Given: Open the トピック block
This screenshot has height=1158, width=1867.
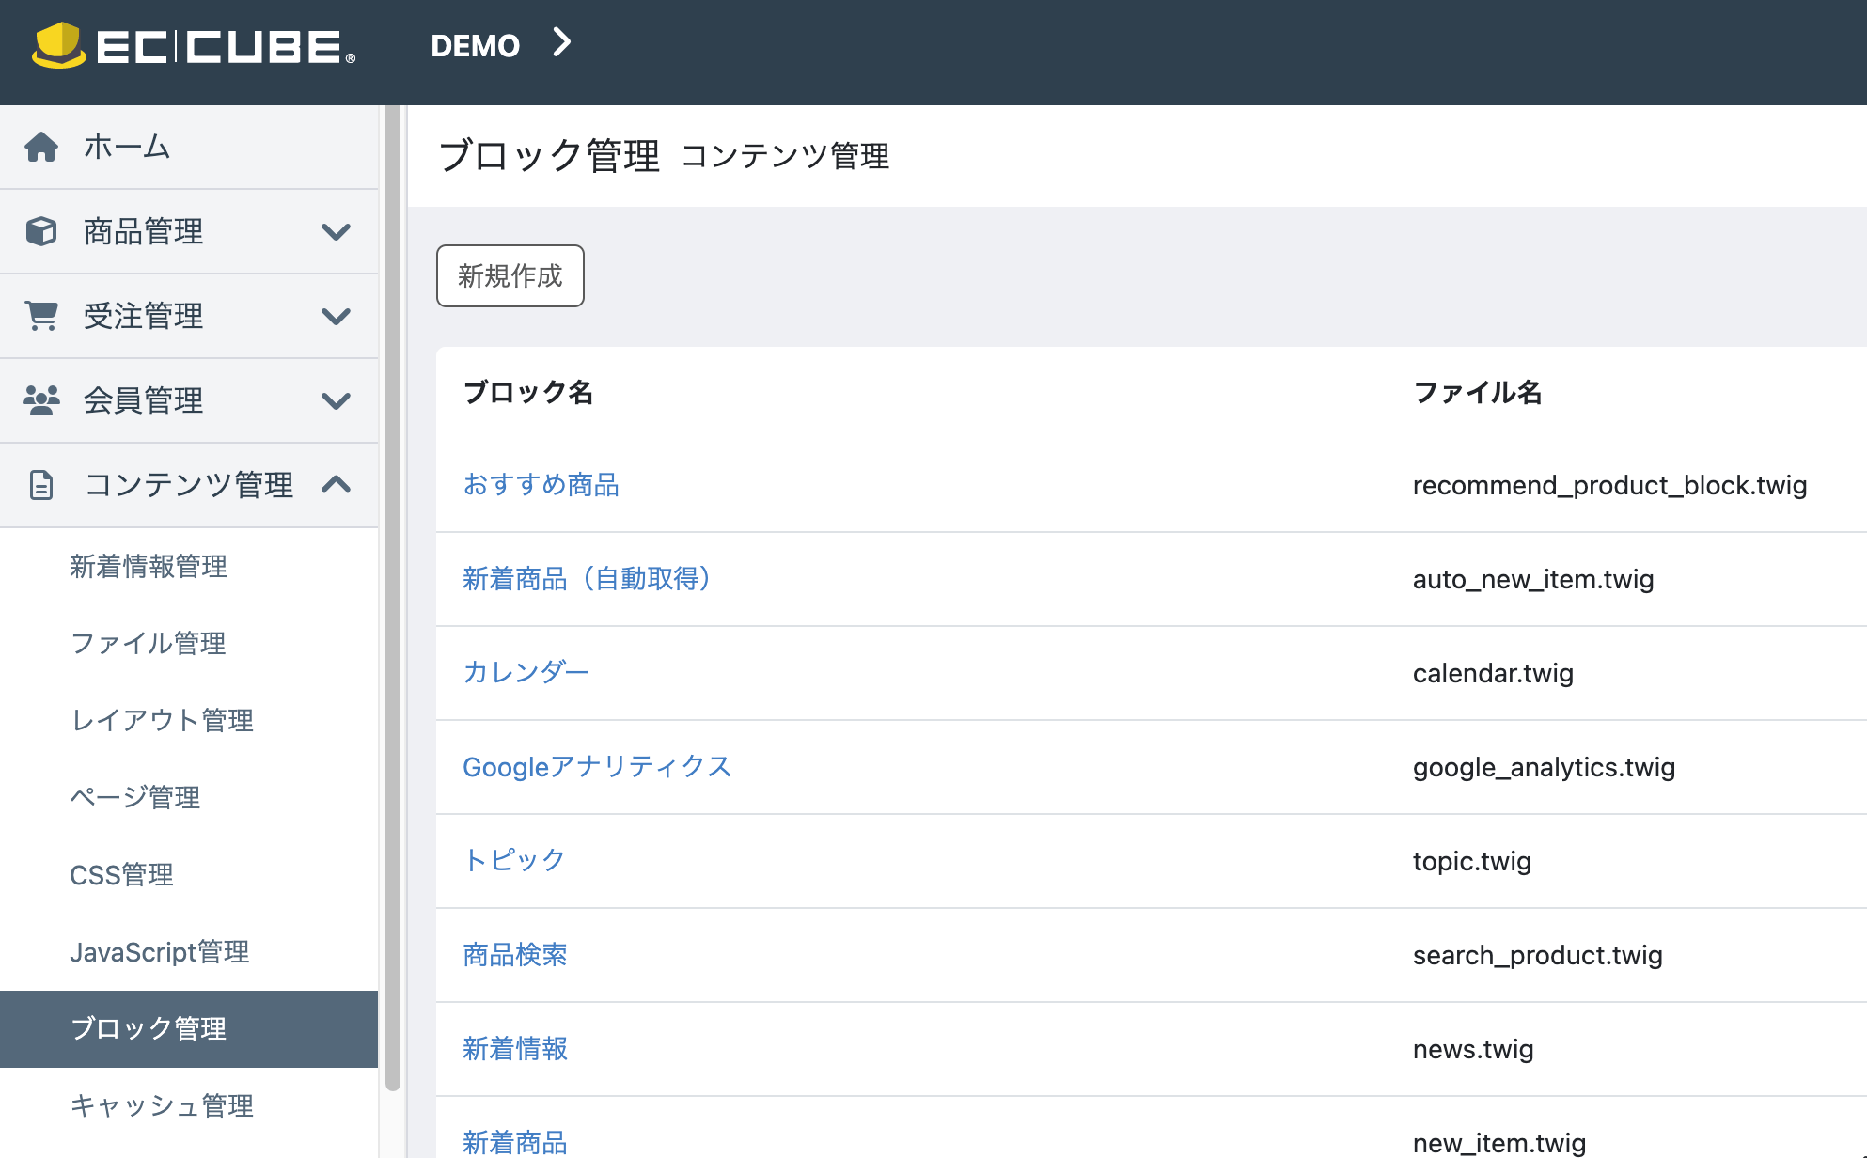Looking at the screenshot, I should coord(513,861).
